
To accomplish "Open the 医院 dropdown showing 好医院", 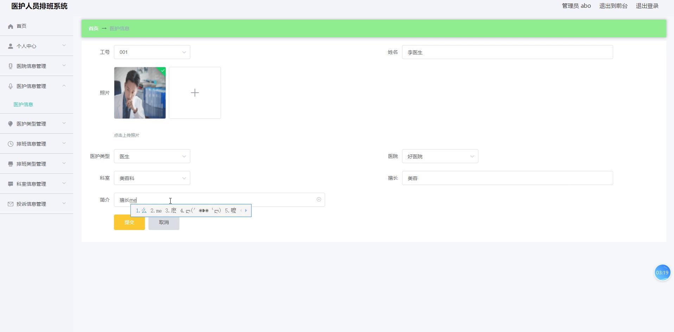I will point(440,156).
